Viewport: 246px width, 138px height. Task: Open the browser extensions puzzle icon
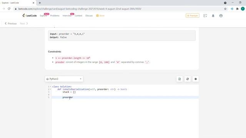coord(237,9)
